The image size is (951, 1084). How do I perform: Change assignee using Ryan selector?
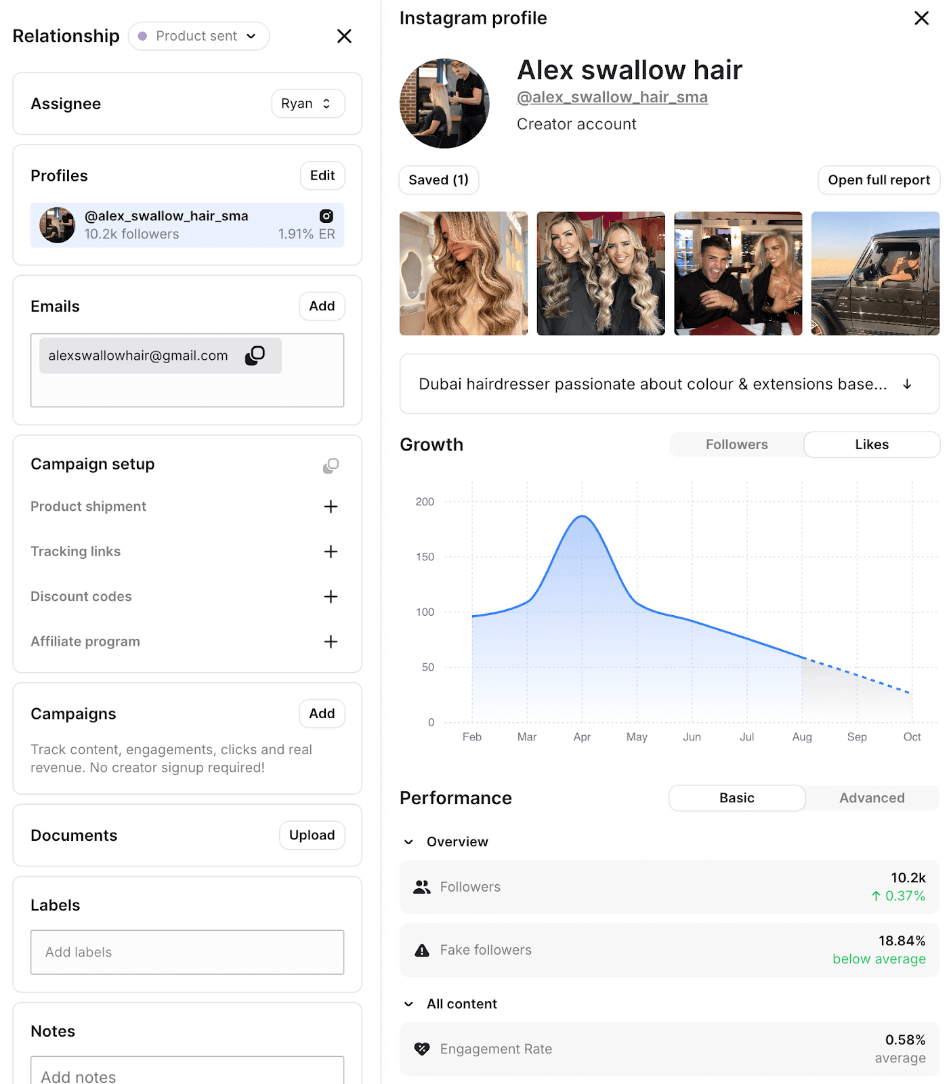click(308, 104)
